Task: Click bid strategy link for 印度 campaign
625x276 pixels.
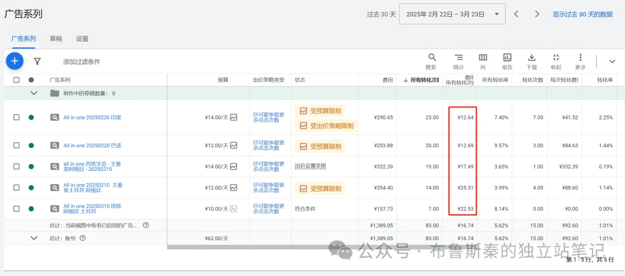Action: tap(269, 117)
